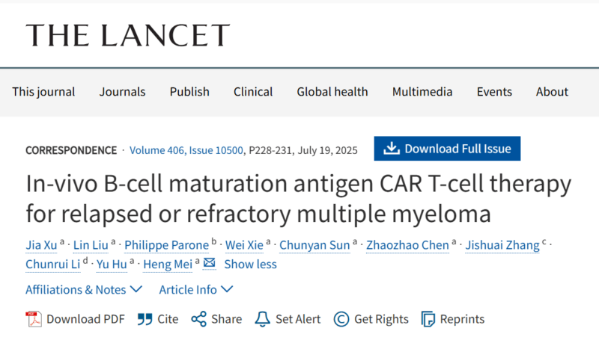Open the Multimedia menu item

coord(422,92)
